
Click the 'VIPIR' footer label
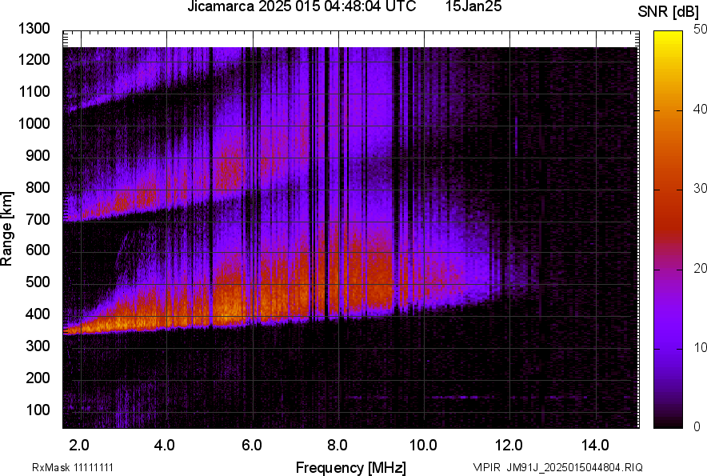[x=487, y=467]
